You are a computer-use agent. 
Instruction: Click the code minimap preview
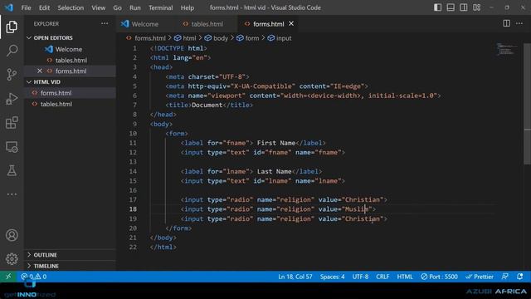(506, 50)
